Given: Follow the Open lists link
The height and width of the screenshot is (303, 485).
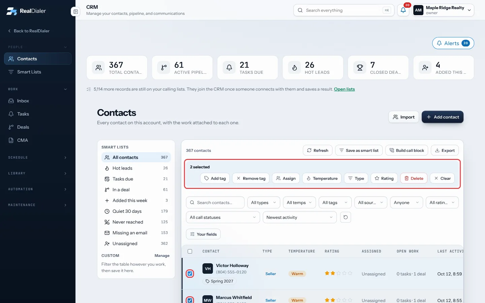Looking at the screenshot, I should (x=344, y=89).
